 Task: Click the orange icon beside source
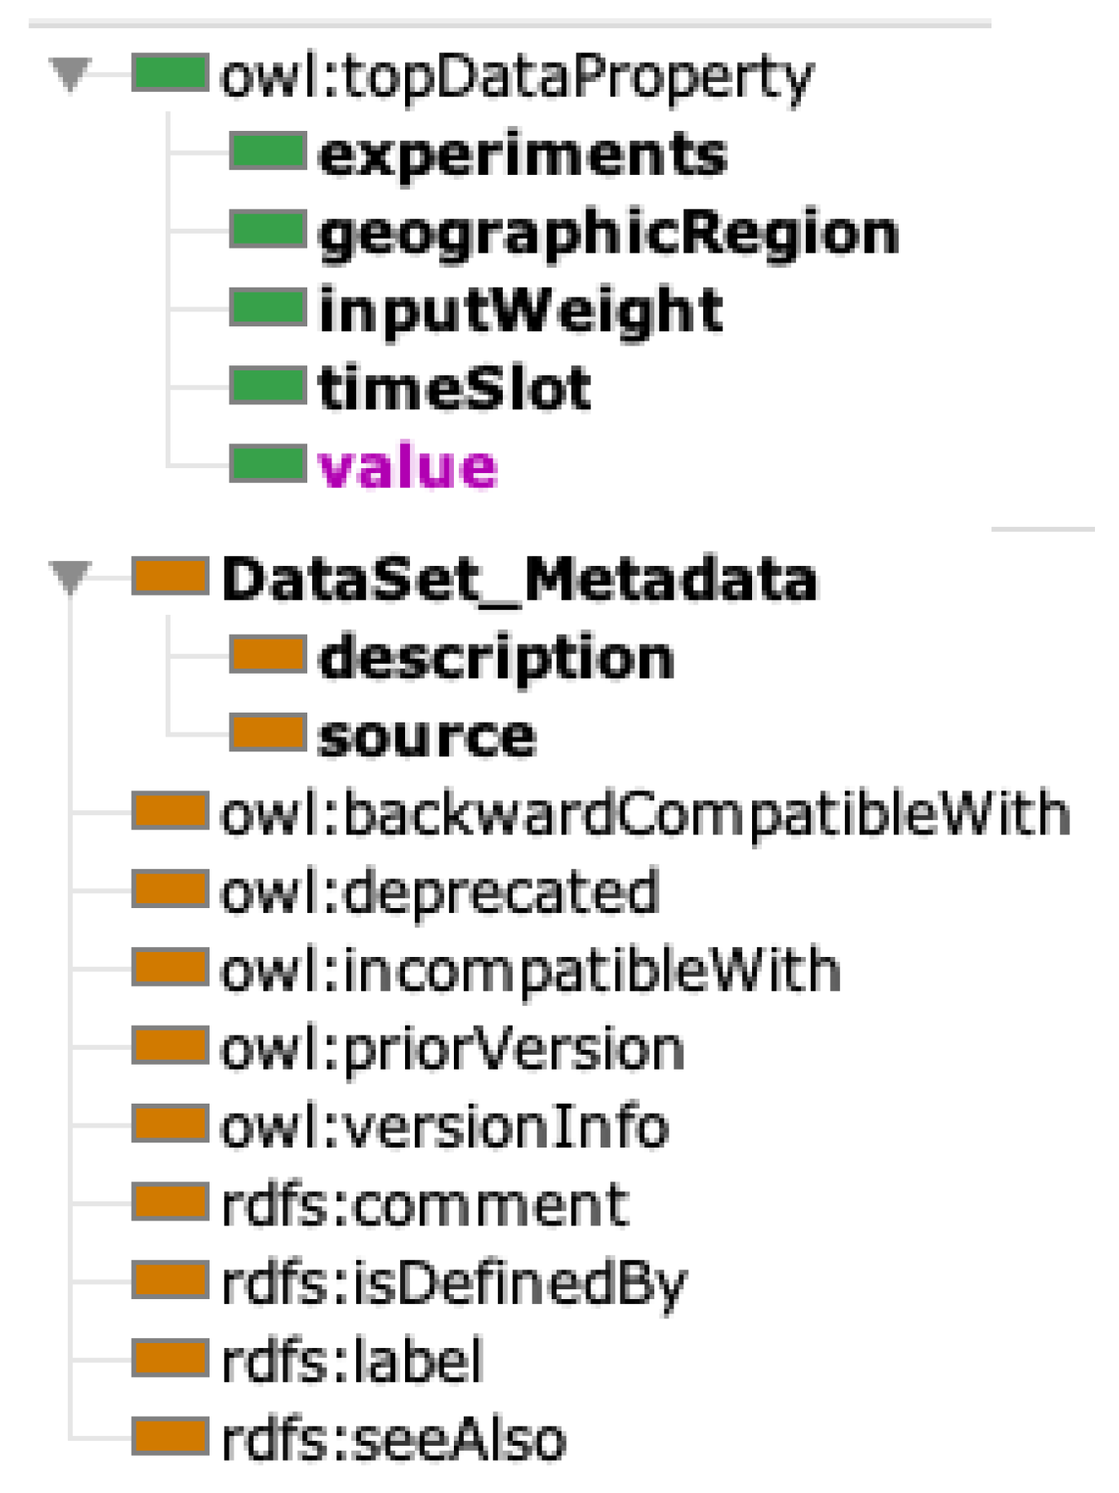(268, 734)
